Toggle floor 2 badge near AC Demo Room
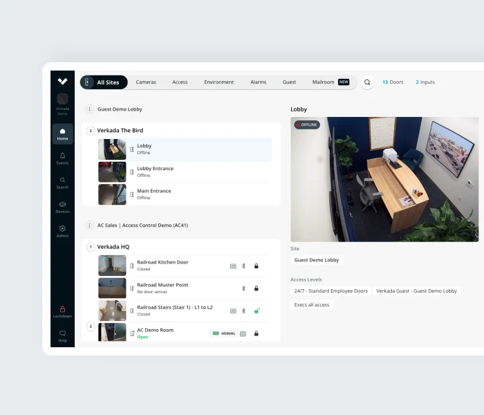The height and width of the screenshot is (415, 484). coord(91,326)
